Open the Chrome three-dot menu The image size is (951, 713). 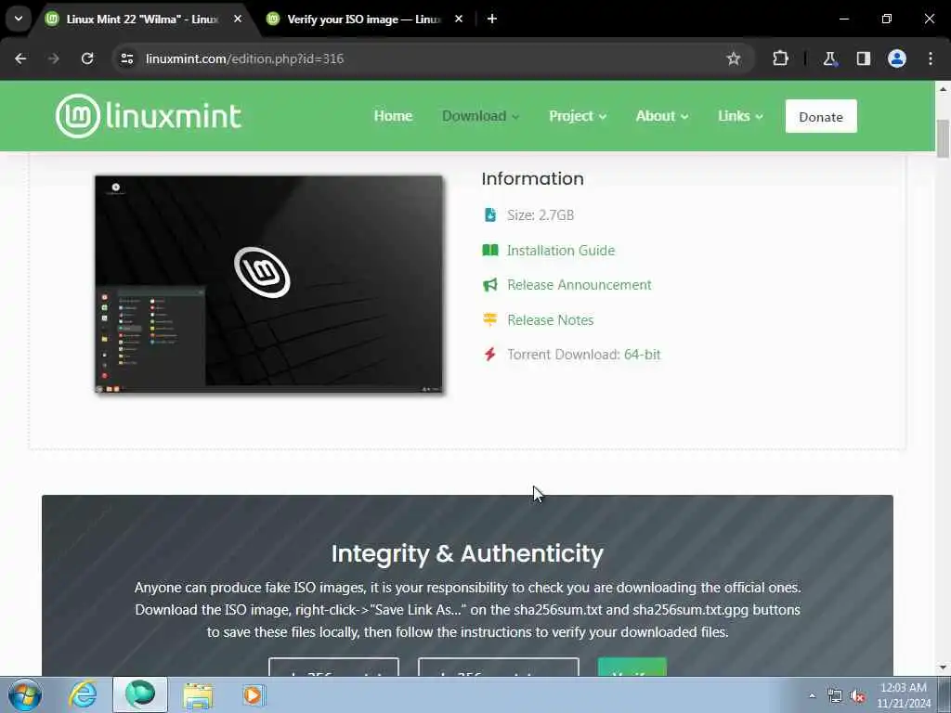[931, 58]
